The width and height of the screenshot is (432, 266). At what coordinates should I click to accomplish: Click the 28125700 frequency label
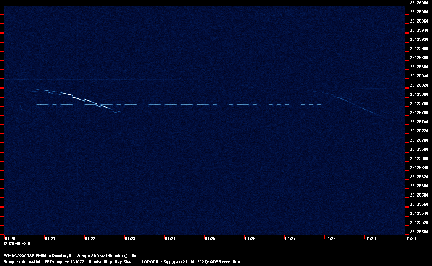[419, 140]
